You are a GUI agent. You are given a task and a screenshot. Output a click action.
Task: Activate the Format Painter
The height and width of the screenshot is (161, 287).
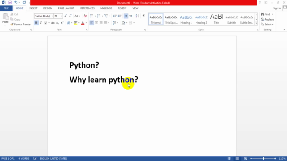[x=21, y=25]
